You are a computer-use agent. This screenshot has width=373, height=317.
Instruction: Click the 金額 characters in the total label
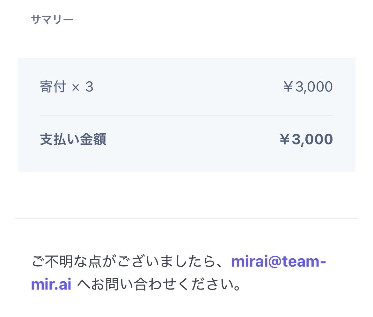click(x=93, y=139)
